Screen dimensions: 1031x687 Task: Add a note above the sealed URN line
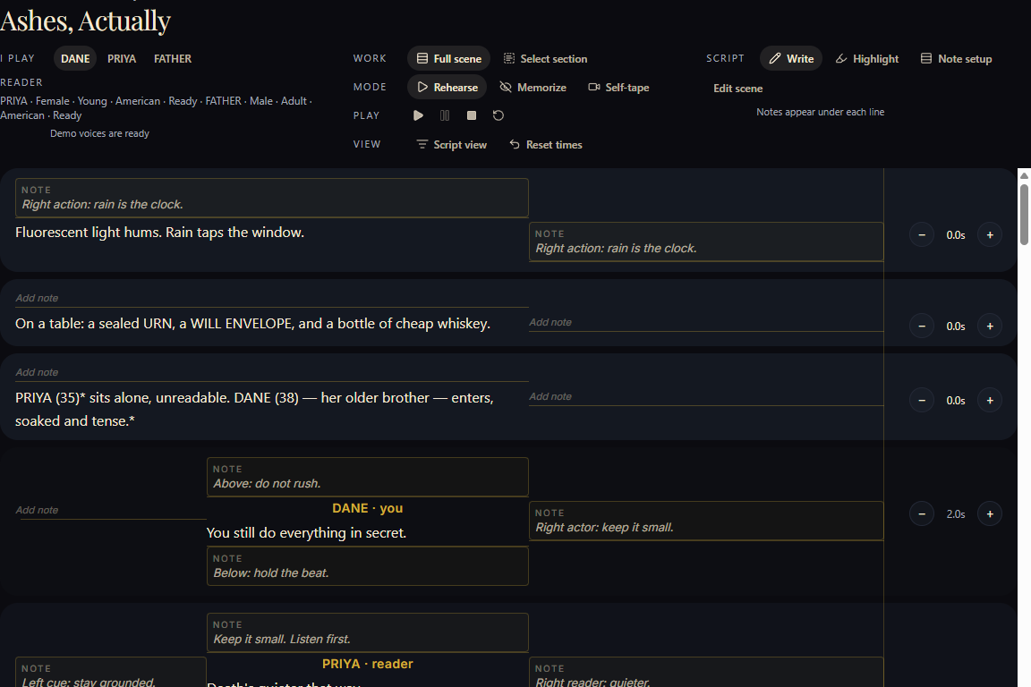(271, 298)
